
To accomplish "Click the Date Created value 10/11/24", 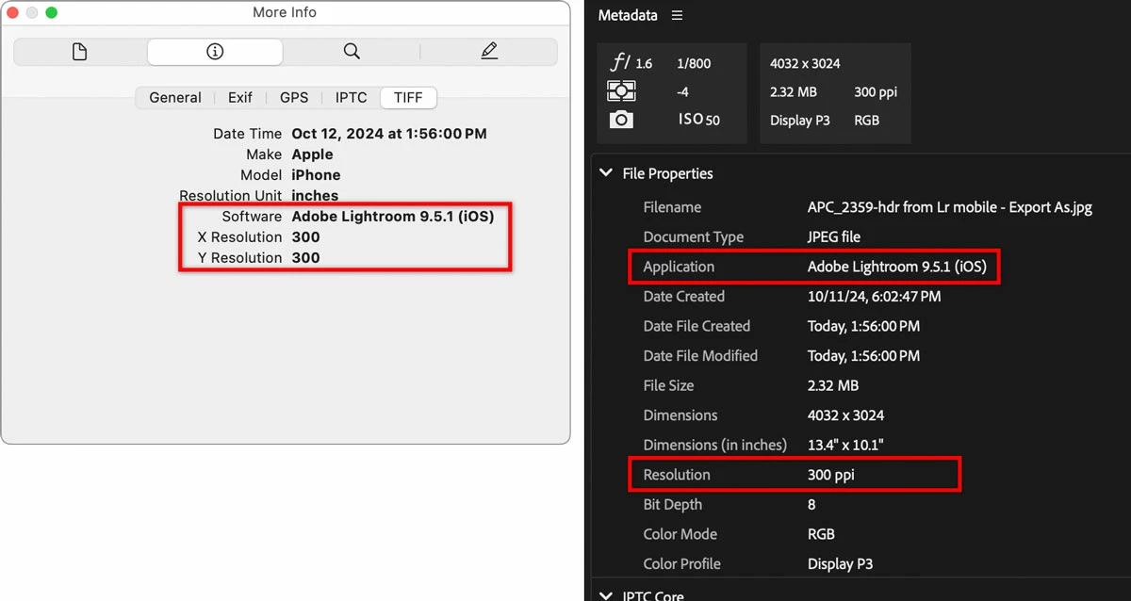I will (874, 297).
